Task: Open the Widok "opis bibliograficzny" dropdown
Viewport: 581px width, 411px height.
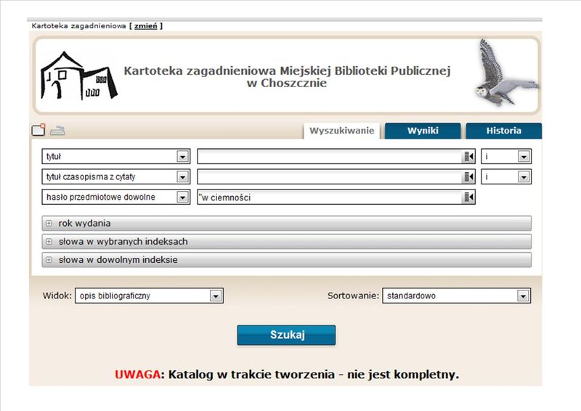Action: 215,296
